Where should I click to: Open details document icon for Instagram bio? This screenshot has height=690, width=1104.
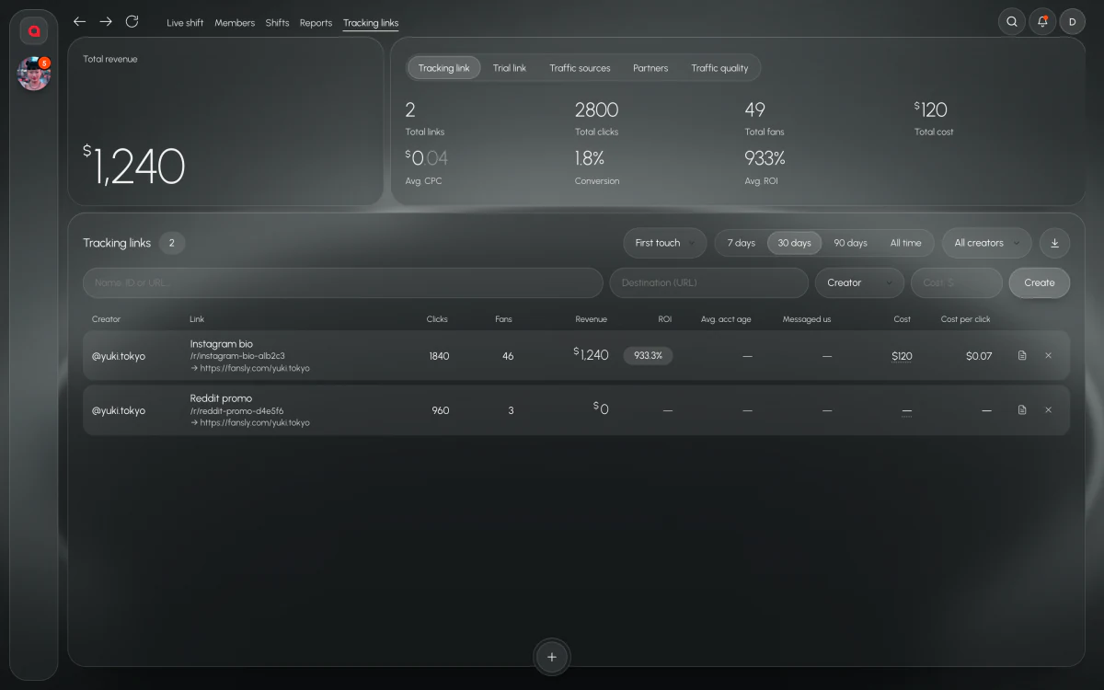(x=1022, y=356)
